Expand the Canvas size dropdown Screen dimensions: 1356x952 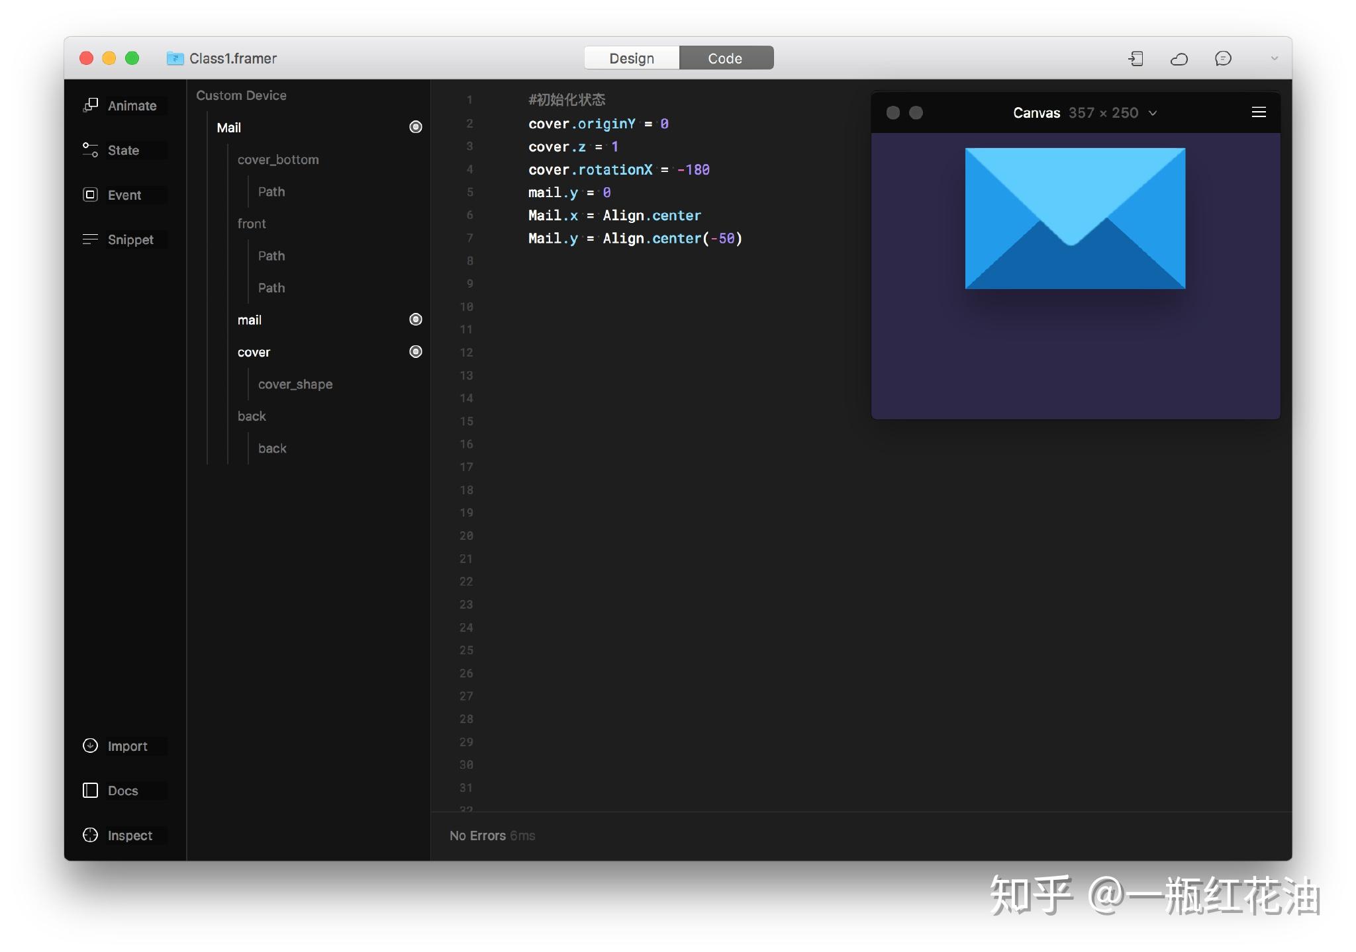click(1153, 113)
